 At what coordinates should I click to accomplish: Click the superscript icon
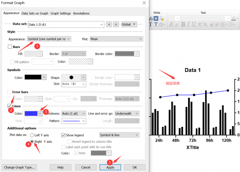click(200, 24)
